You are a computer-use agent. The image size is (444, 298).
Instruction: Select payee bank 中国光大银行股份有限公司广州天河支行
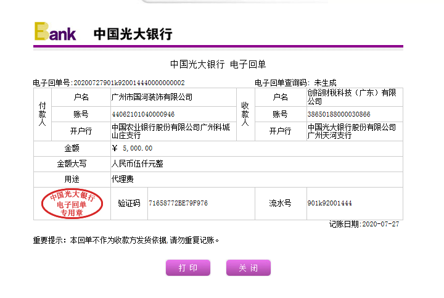352,131
